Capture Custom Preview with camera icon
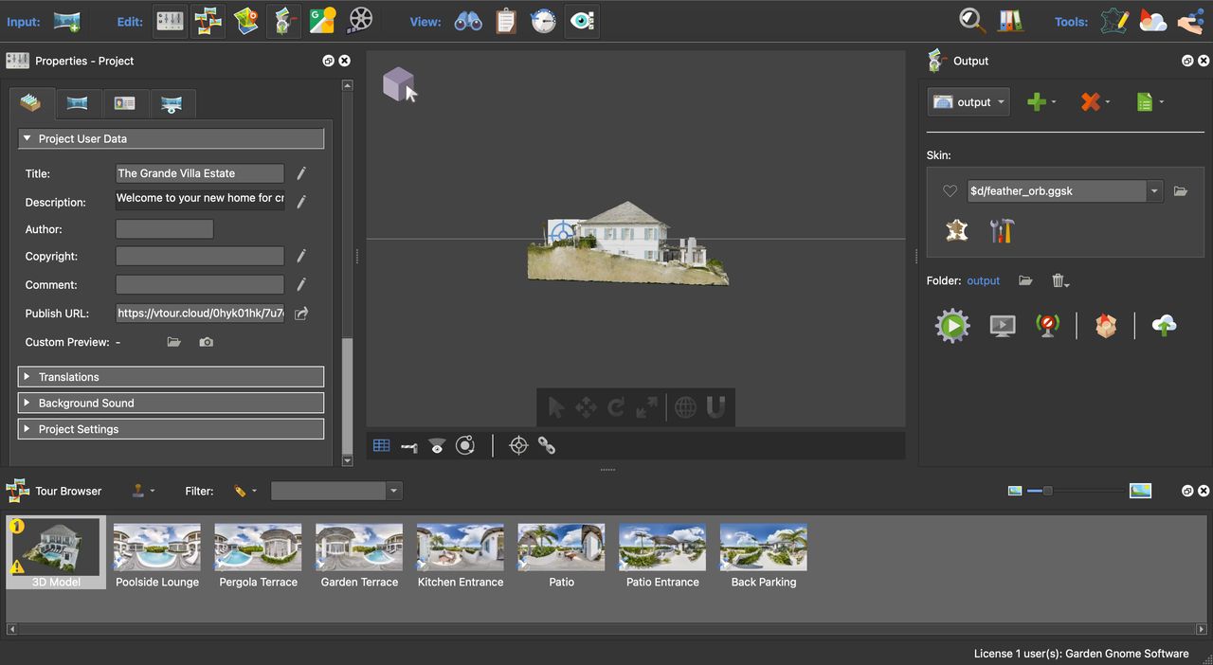This screenshot has height=665, width=1213. coord(207,342)
